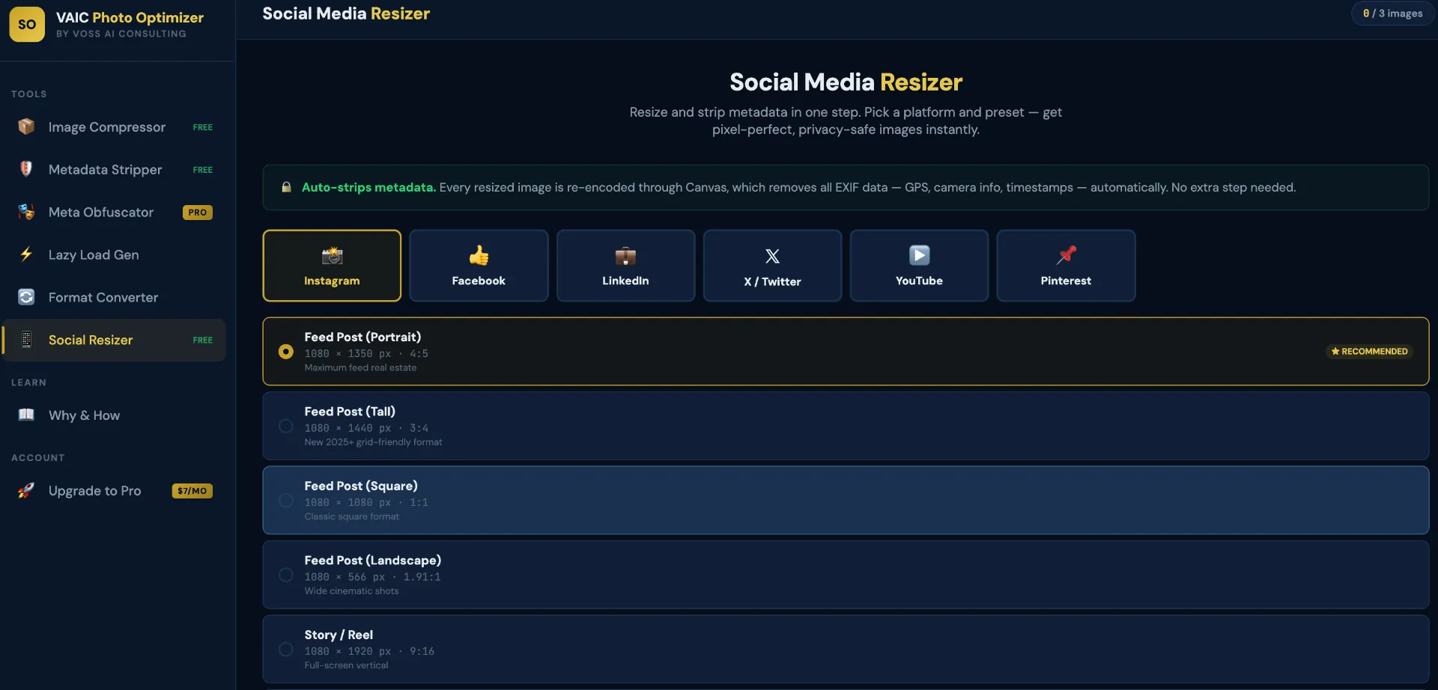Click the RECOMMENDED badge on Portrait preset
Image resolution: width=1438 pixels, height=690 pixels.
(x=1369, y=351)
